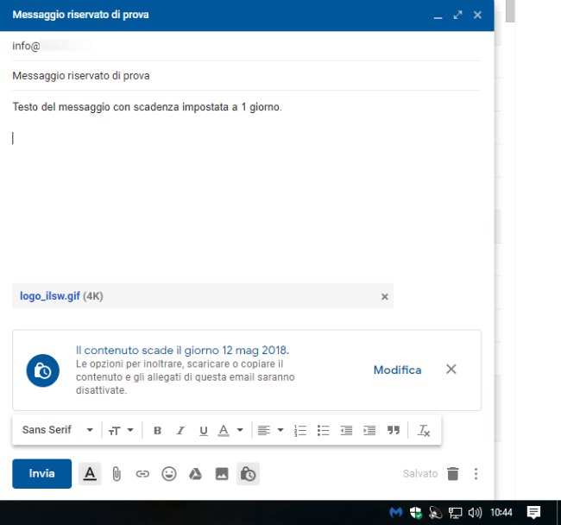Image resolution: width=561 pixels, height=525 pixels.
Task: Click the Salvato saved status text
Action: pyautogui.click(x=420, y=473)
